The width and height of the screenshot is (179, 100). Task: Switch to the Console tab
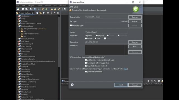tap(65, 81)
